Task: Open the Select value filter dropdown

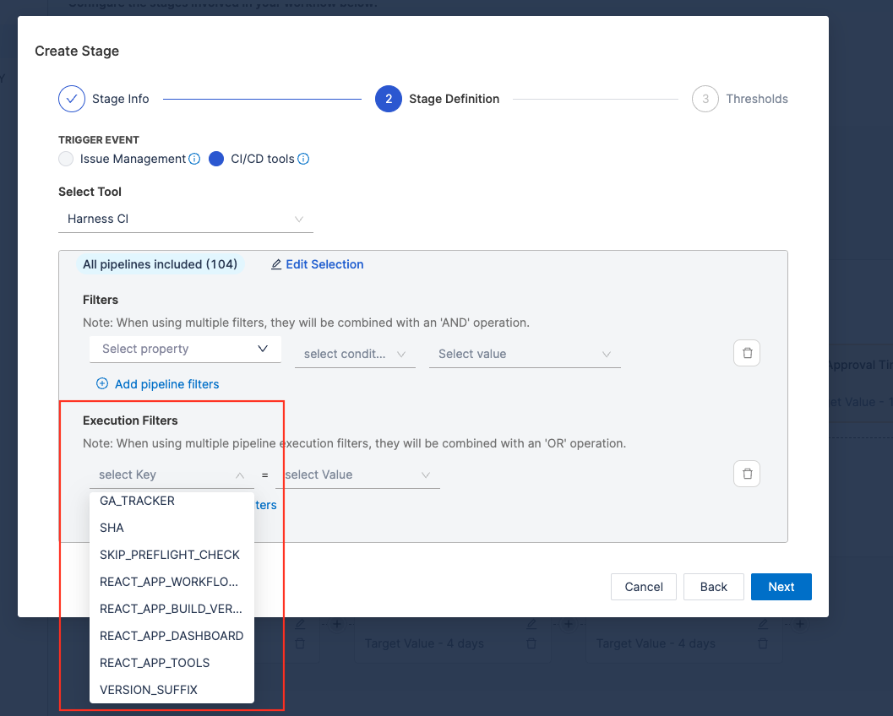Action: tap(524, 354)
